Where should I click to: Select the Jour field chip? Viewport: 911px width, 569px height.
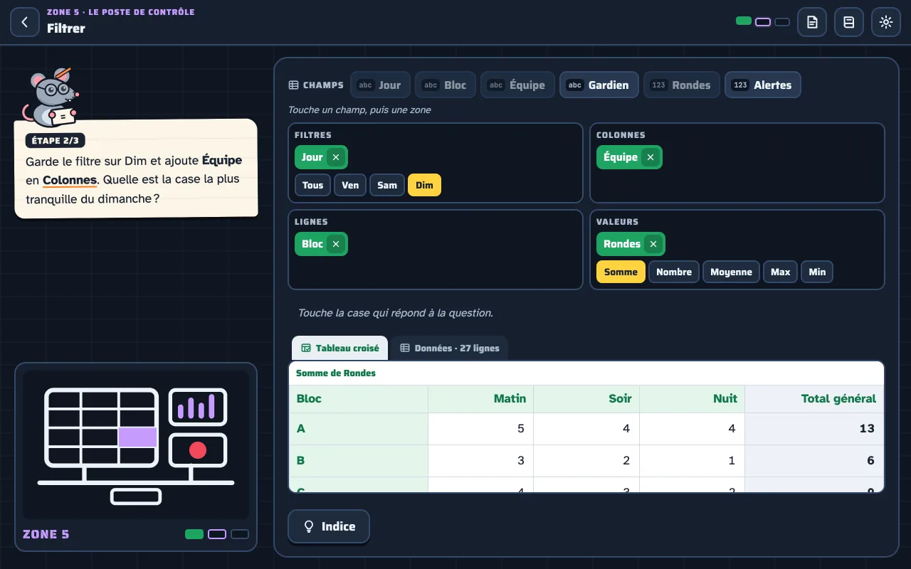tap(380, 85)
